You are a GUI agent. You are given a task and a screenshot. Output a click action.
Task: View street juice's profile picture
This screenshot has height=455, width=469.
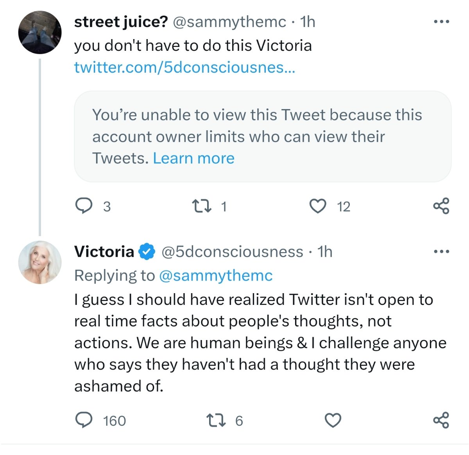[40, 32]
